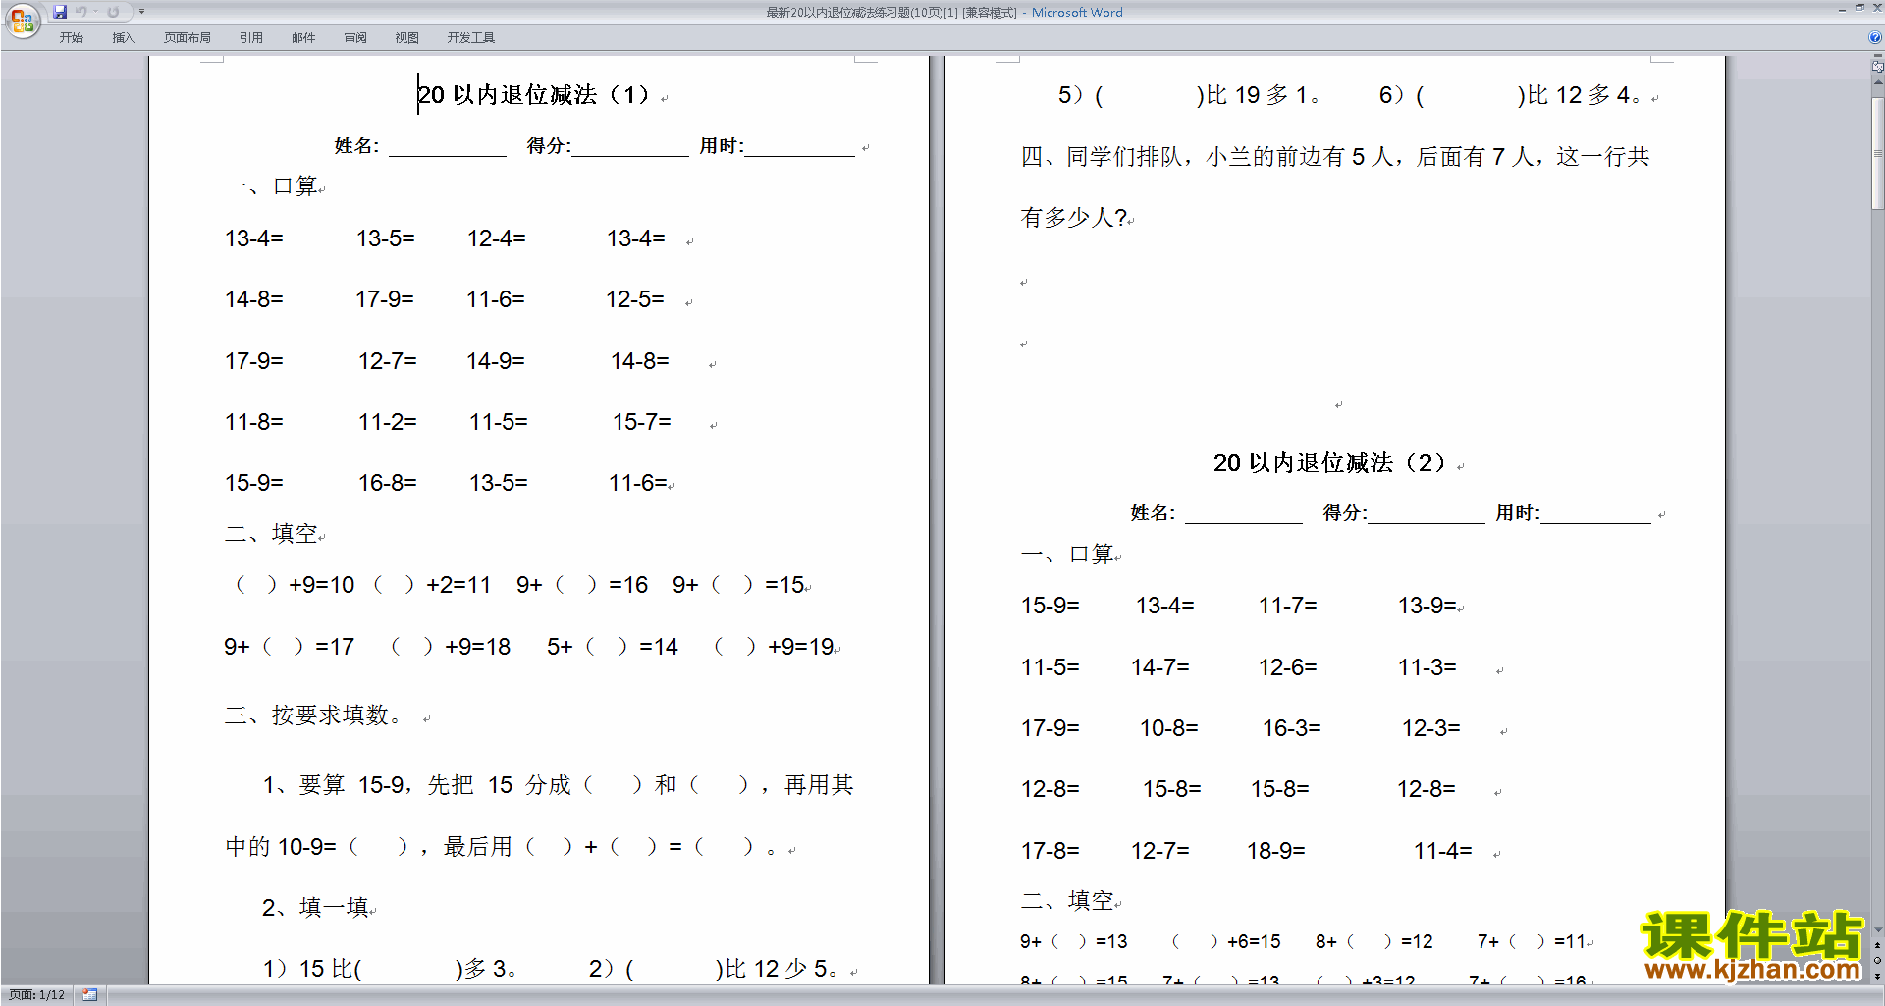This screenshot has width=1885, height=1006.
Task: Click the text )比 19 多 1。
Action: [x=1257, y=95]
